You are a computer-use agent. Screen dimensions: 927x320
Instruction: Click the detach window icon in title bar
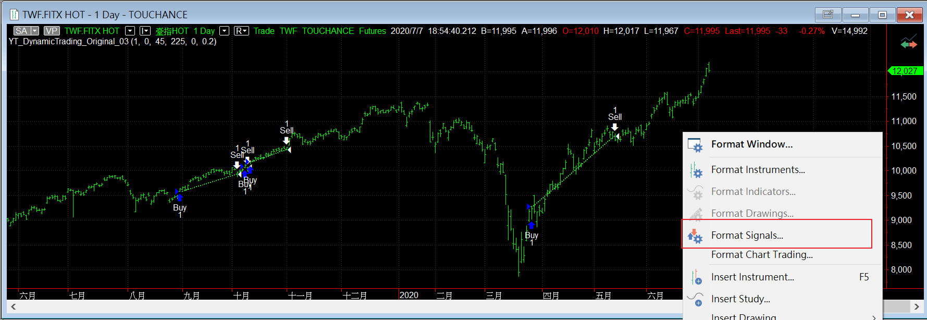tap(827, 15)
